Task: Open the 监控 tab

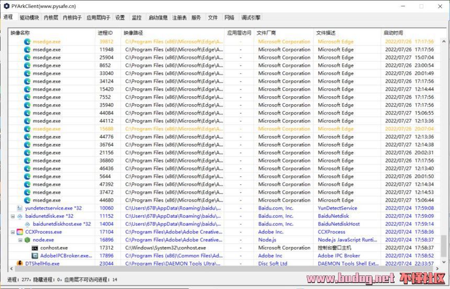Action: [x=137, y=17]
